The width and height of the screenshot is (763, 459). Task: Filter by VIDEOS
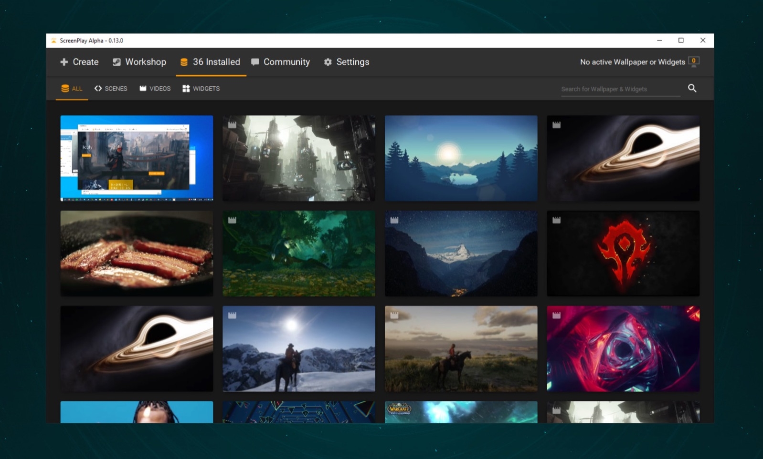pos(155,89)
